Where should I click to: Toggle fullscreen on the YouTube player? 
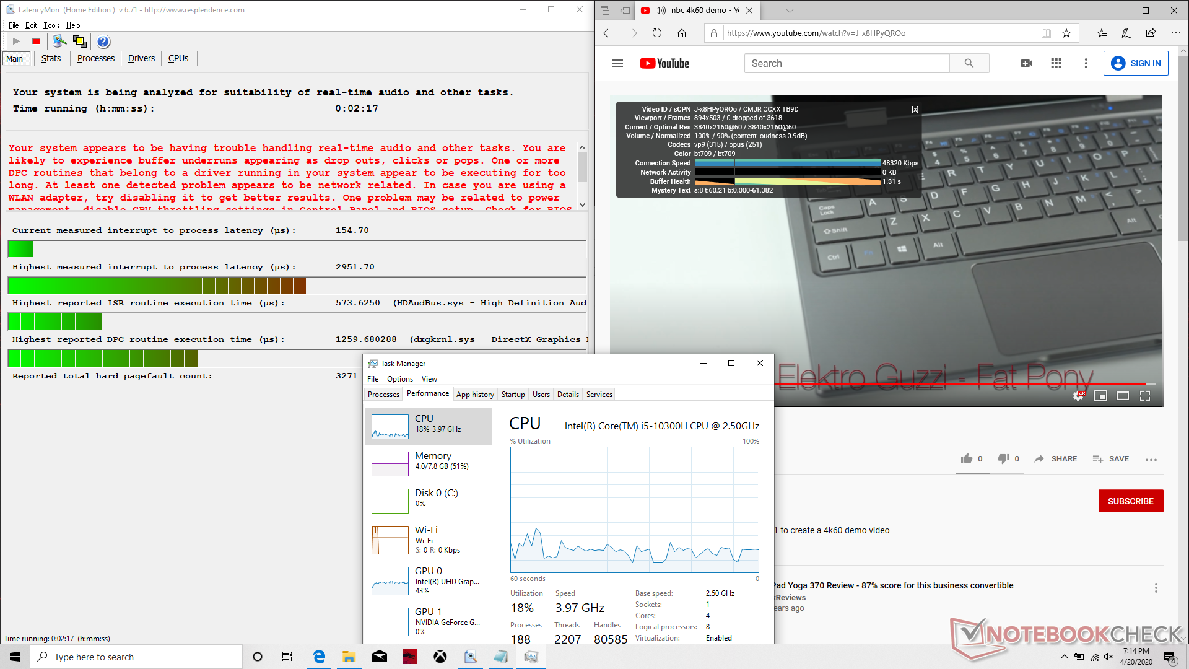tap(1145, 396)
